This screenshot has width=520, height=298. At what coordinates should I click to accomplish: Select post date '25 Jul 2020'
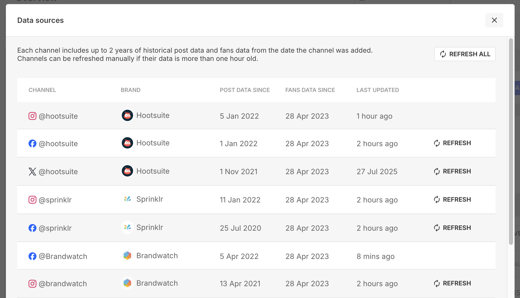click(240, 228)
